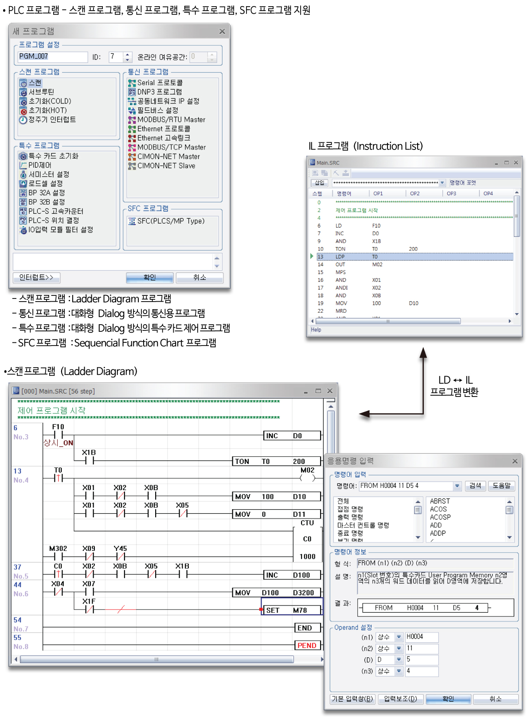Click 취소 in 새 프로그램 dialog
The image size is (532, 719).
pos(199,278)
